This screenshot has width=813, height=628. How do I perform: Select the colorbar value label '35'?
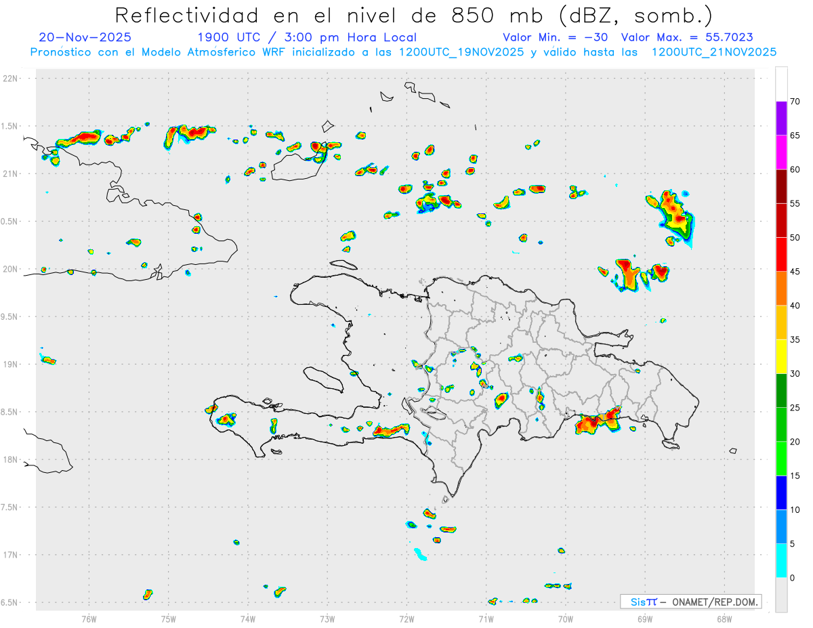[795, 339]
